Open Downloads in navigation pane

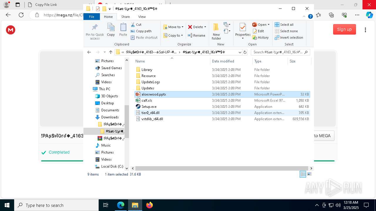[107, 117]
